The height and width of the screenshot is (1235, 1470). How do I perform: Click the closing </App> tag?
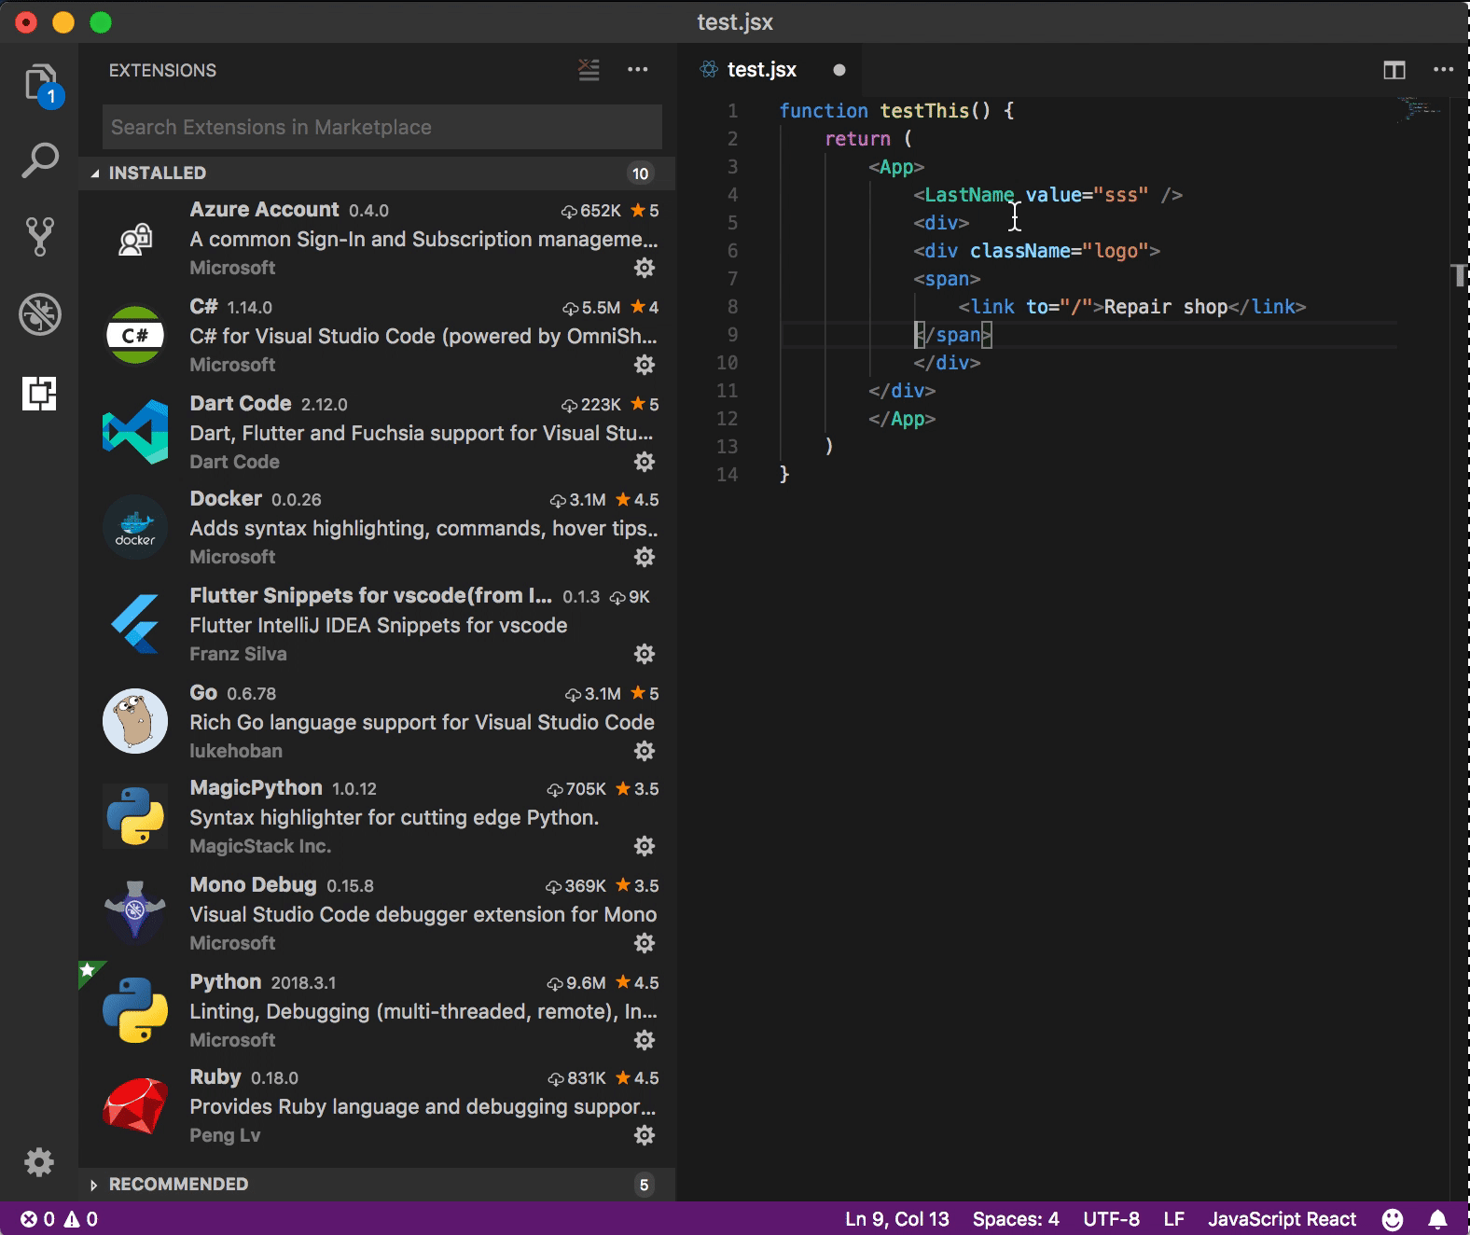902,419
